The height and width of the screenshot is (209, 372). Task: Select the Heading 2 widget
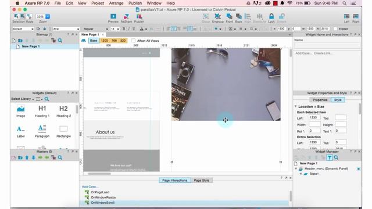pos(63,111)
